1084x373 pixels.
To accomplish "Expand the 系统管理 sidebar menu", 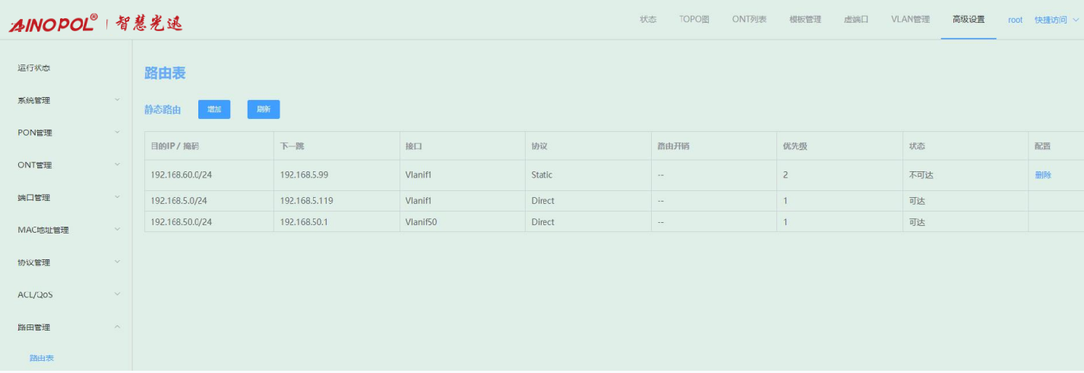I will (67, 100).
